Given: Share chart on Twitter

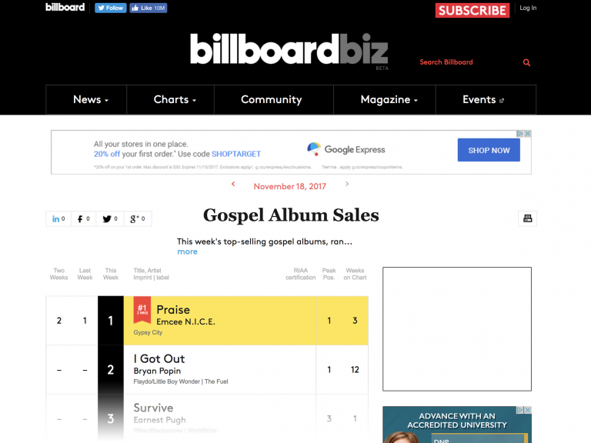Looking at the screenshot, I should tap(110, 219).
